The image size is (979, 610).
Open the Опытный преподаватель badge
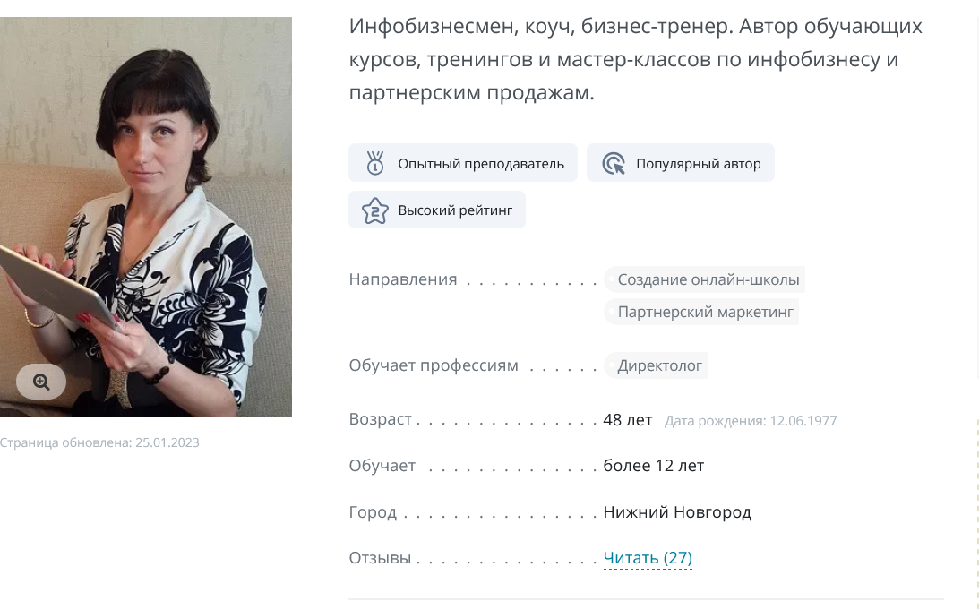point(463,163)
